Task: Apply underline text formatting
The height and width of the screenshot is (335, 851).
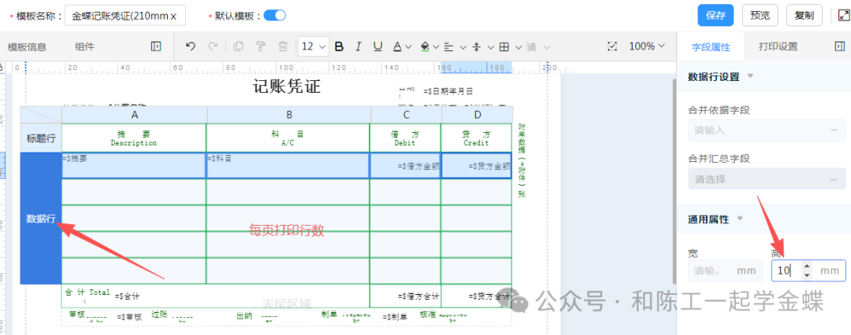Action: pos(378,46)
